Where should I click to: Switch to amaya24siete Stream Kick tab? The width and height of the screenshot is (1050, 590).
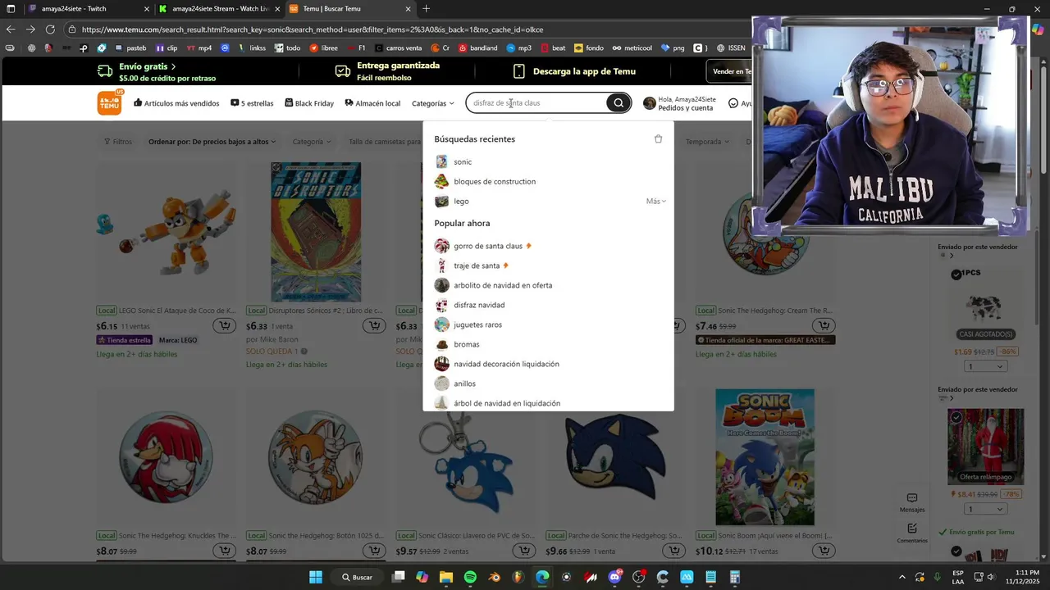point(219,9)
